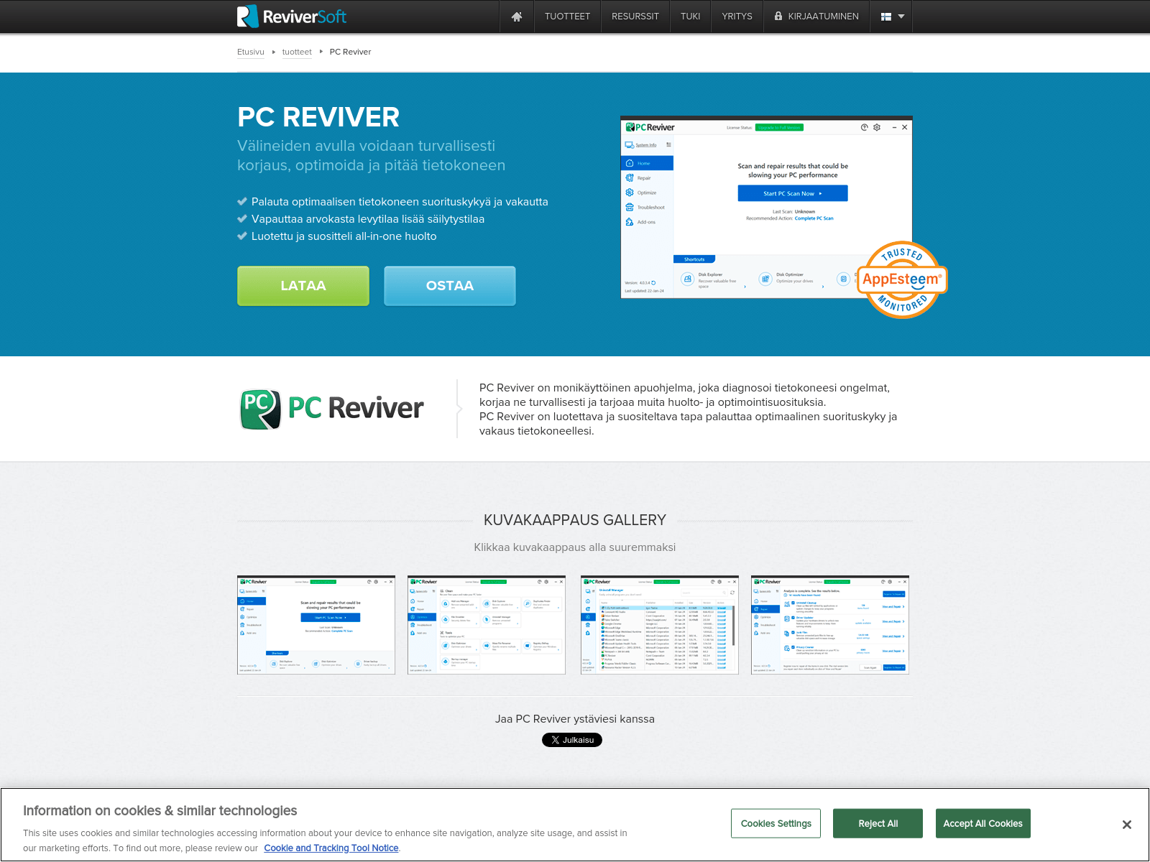Open KIRJAATUMINEN login menu item
Image resolution: width=1150 pixels, height=862 pixels.
point(816,17)
